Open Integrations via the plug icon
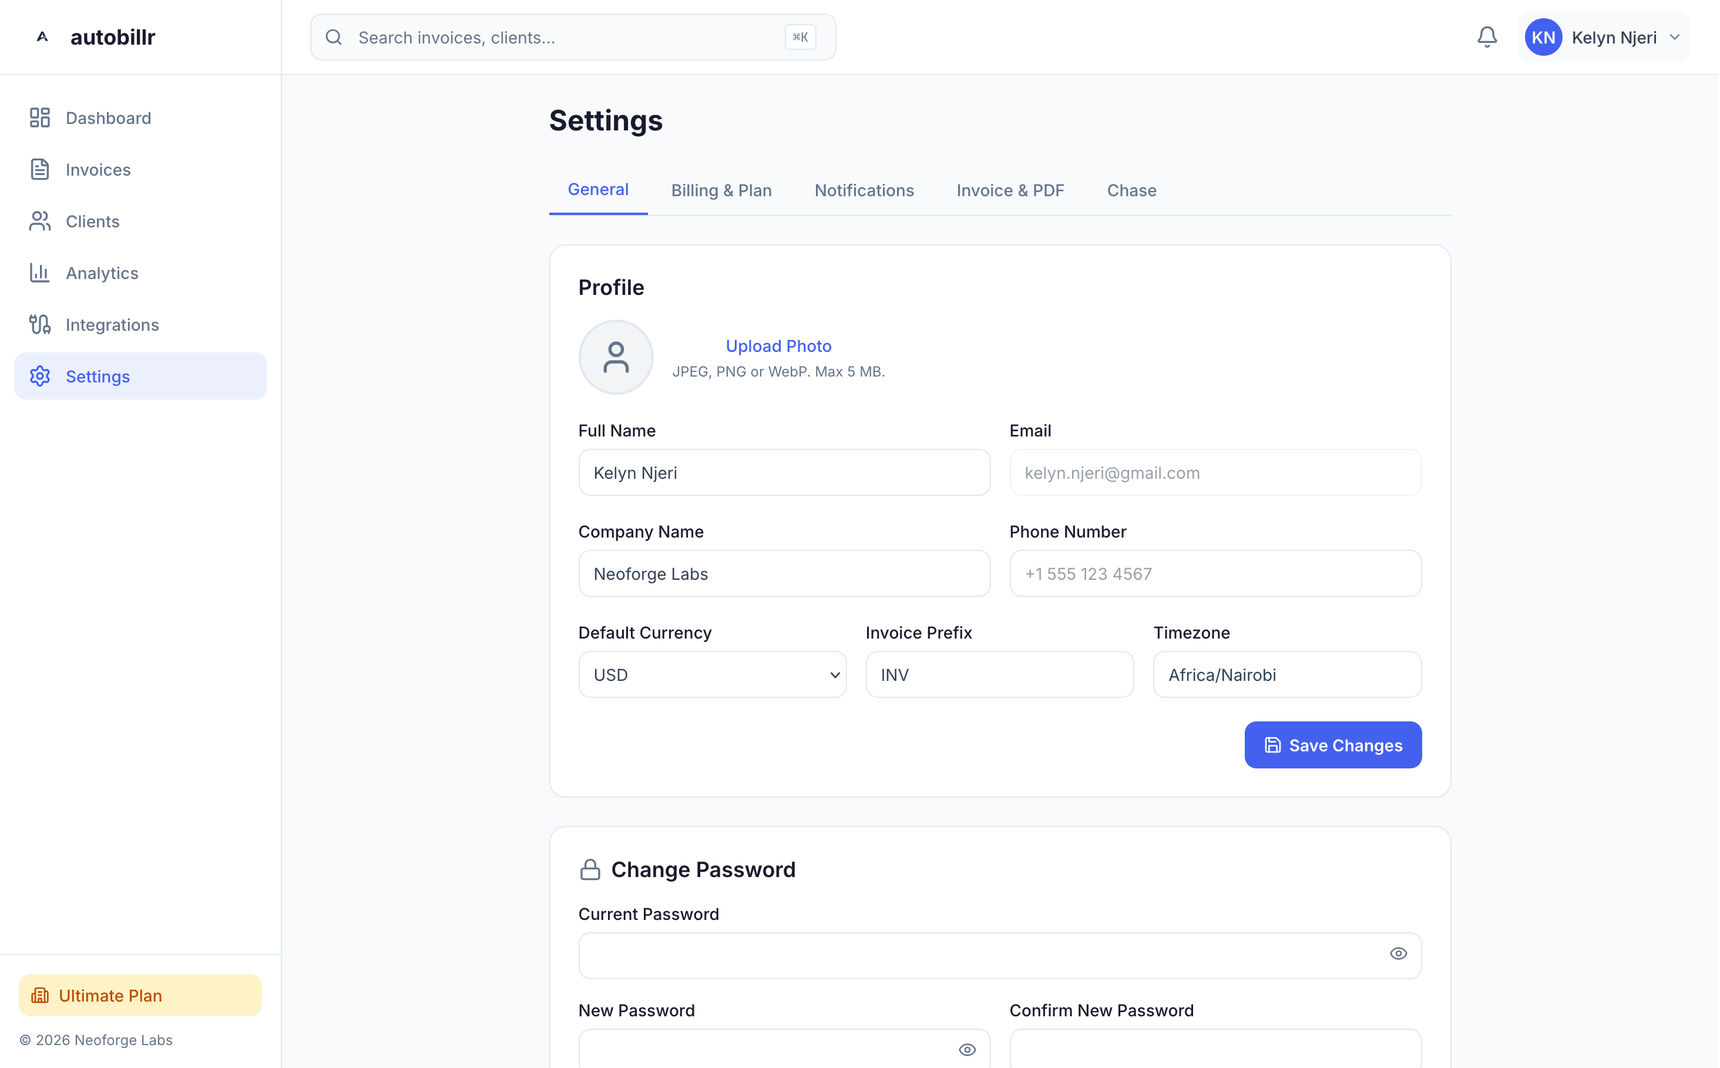Viewport: 1720px width, 1068px height. click(39, 324)
